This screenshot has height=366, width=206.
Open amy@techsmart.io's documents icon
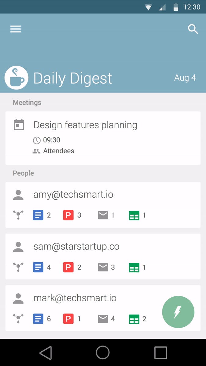point(38,215)
